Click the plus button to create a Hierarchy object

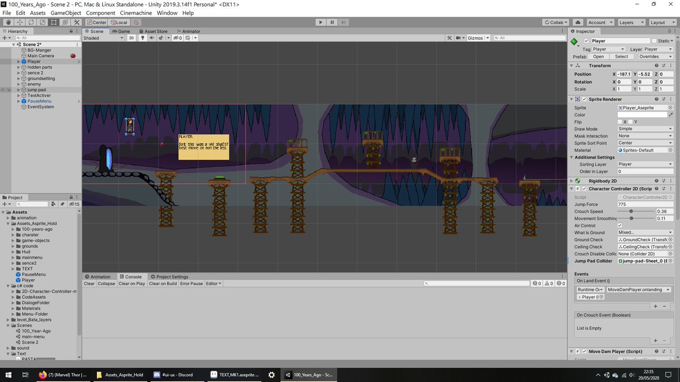point(4,38)
